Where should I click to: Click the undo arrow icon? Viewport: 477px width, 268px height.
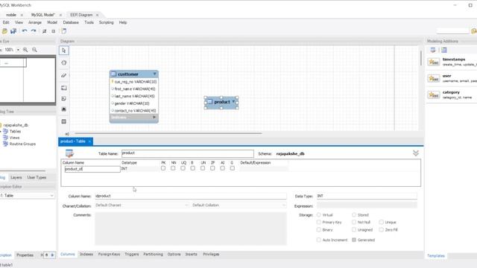coord(25,31)
